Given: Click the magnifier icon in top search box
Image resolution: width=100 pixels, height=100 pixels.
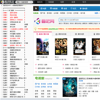Looking at the screenshot, I should 31,2.
